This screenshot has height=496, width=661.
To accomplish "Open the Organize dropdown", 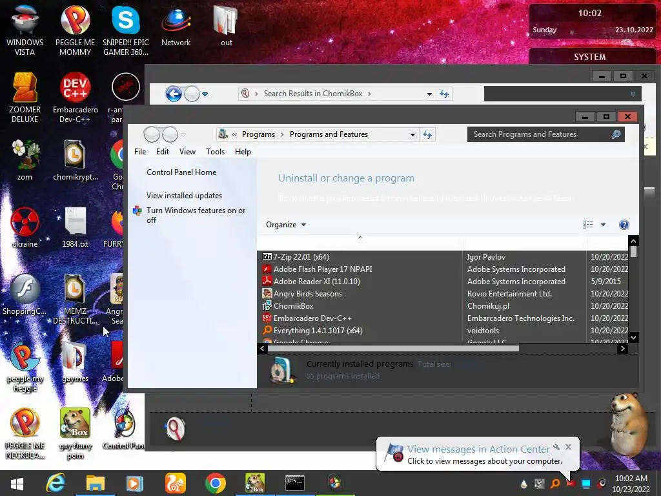I will click(286, 225).
